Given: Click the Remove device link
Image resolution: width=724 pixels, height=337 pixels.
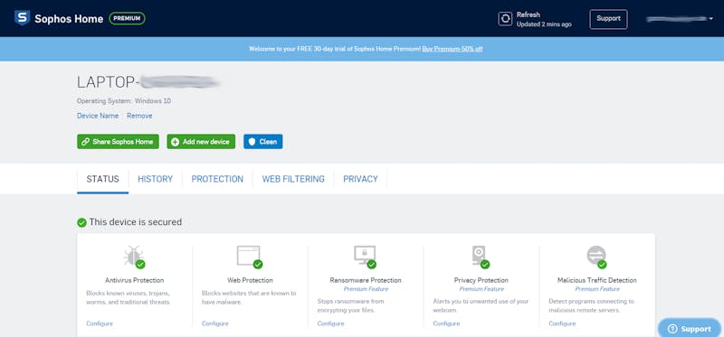Looking at the screenshot, I should (x=139, y=117).
